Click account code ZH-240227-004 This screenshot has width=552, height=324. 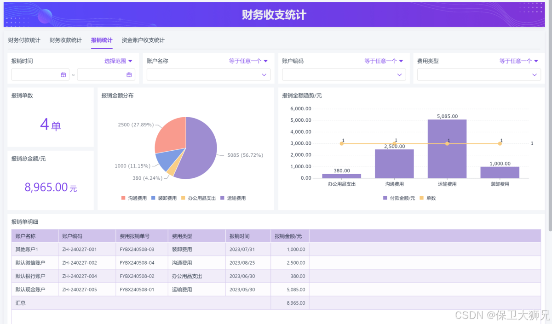80,276
